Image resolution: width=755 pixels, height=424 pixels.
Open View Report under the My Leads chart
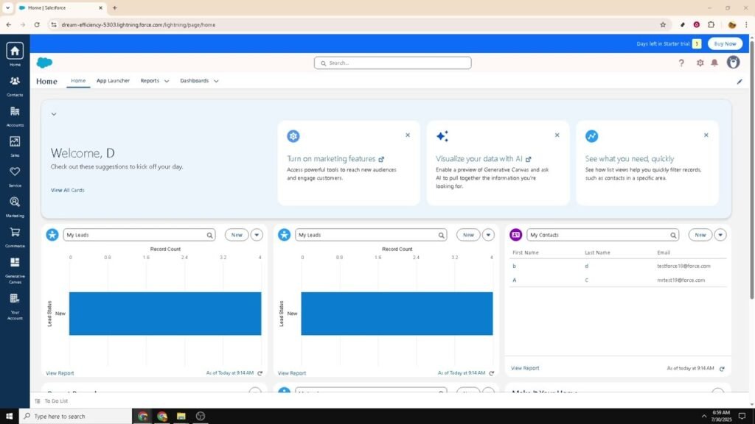coord(59,373)
